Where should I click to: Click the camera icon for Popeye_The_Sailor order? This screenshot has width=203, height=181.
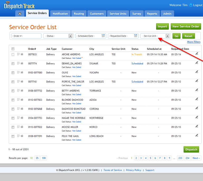tap(22, 82)
